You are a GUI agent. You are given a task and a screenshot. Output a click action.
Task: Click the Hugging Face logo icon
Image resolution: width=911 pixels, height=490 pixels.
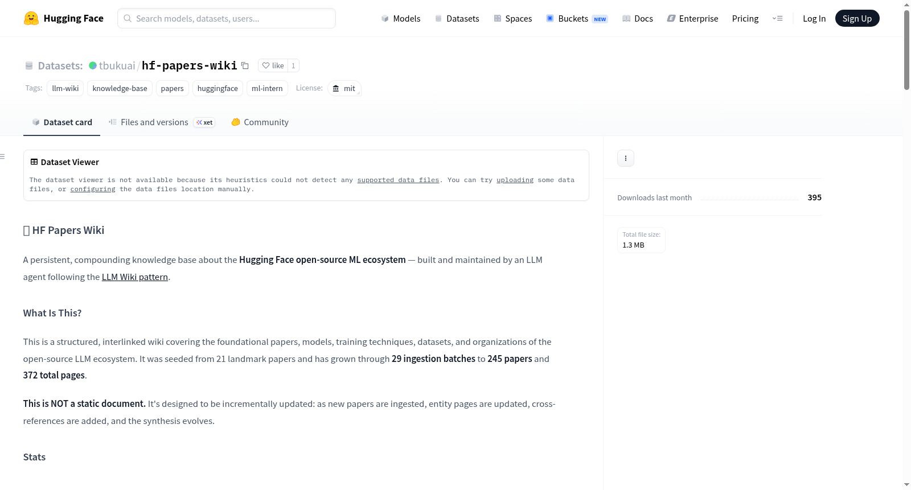31,18
